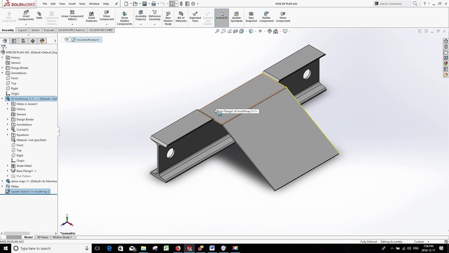Click the Print icon
The height and width of the screenshot is (253, 449).
(x=153, y=4)
